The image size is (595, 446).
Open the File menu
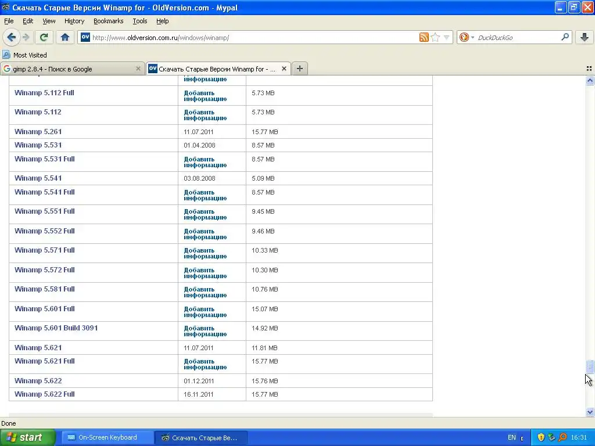pyautogui.click(x=9, y=21)
